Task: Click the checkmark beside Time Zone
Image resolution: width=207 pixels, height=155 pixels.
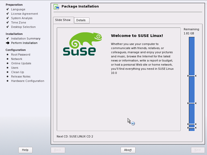Action: 8,22
